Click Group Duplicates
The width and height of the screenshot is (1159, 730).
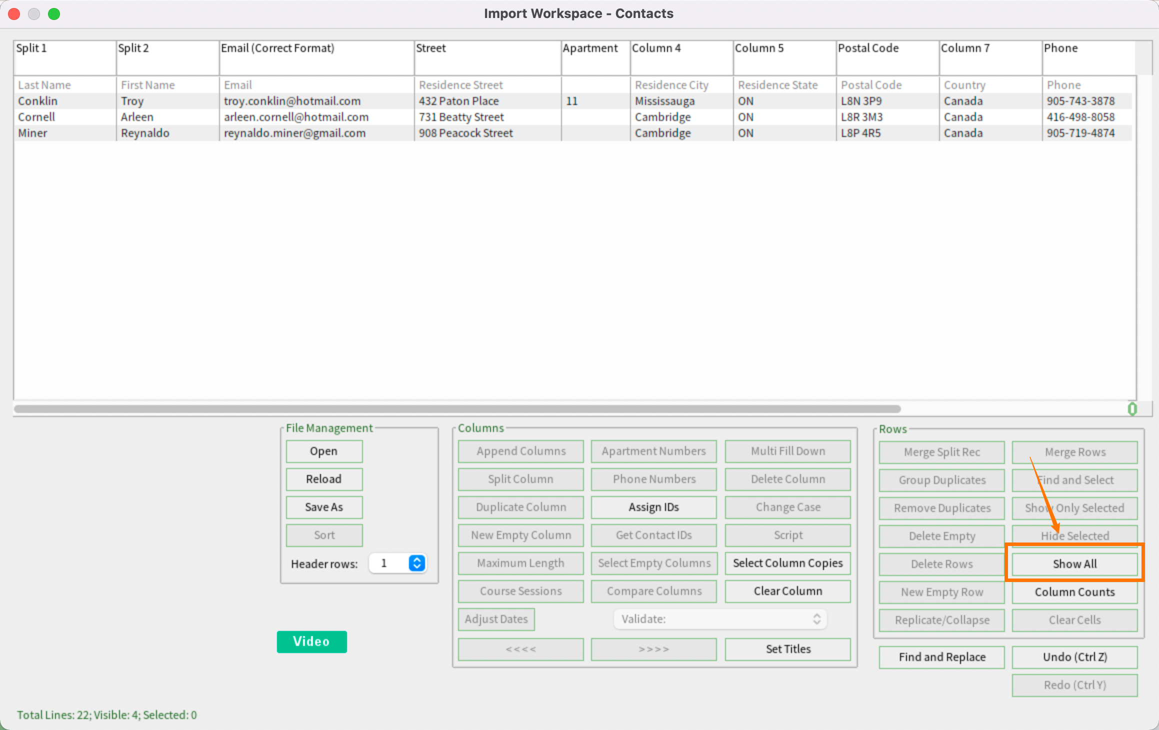(x=942, y=480)
